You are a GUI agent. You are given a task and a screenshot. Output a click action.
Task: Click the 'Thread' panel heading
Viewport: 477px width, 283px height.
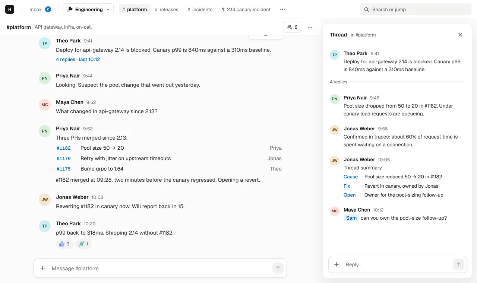[x=338, y=35]
